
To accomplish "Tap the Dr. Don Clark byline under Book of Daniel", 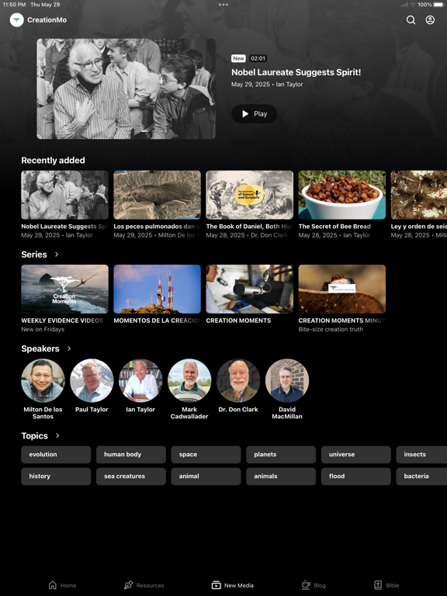I will [x=269, y=235].
